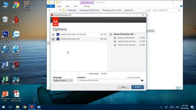Screen dimensions: 196x110
Task: Navigate to Photoshop_CS6_13_LS16 breadcrumb
Action: pos(111,10)
